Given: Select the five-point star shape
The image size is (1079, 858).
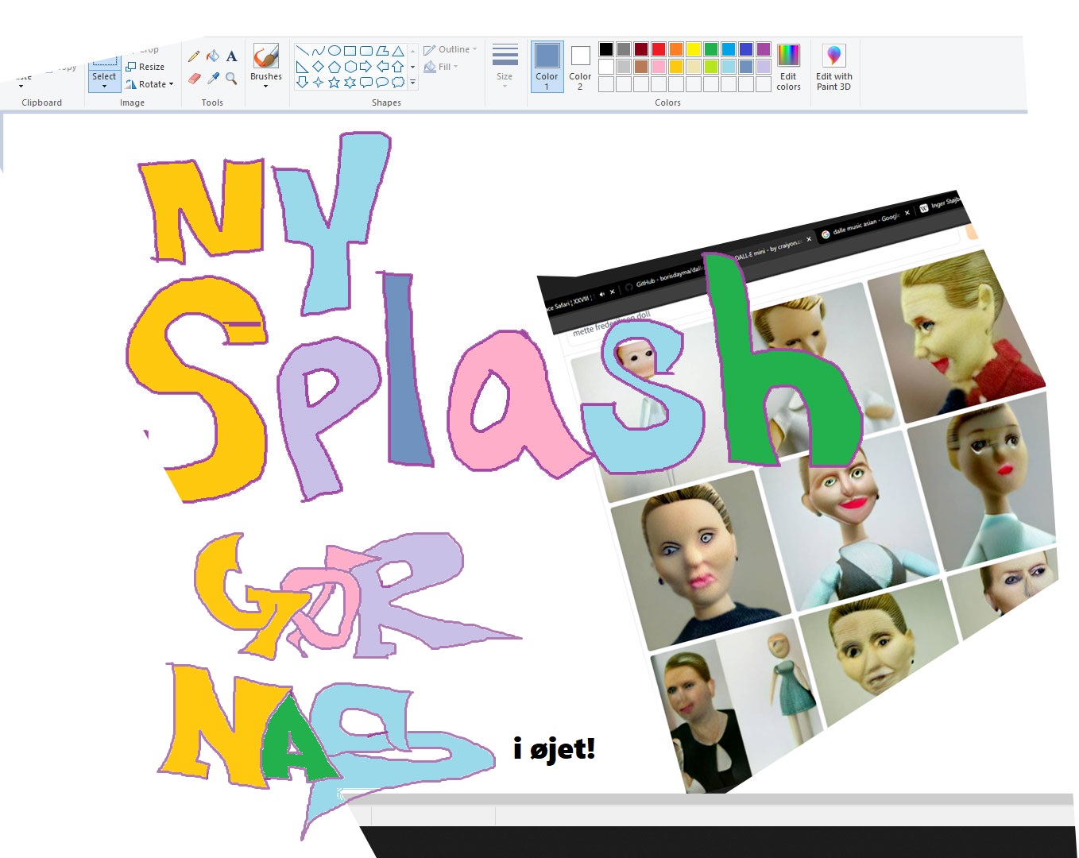Looking at the screenshot, I should coord(334,82).
